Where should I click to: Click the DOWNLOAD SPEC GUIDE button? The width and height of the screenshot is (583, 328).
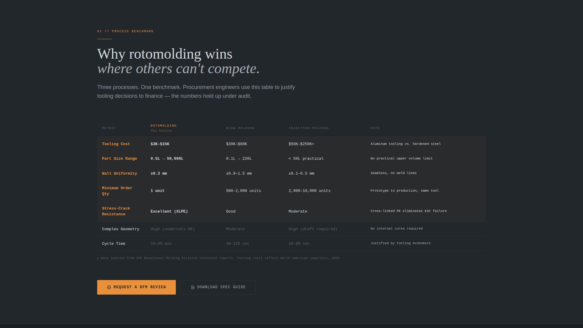tap(218, 287)
